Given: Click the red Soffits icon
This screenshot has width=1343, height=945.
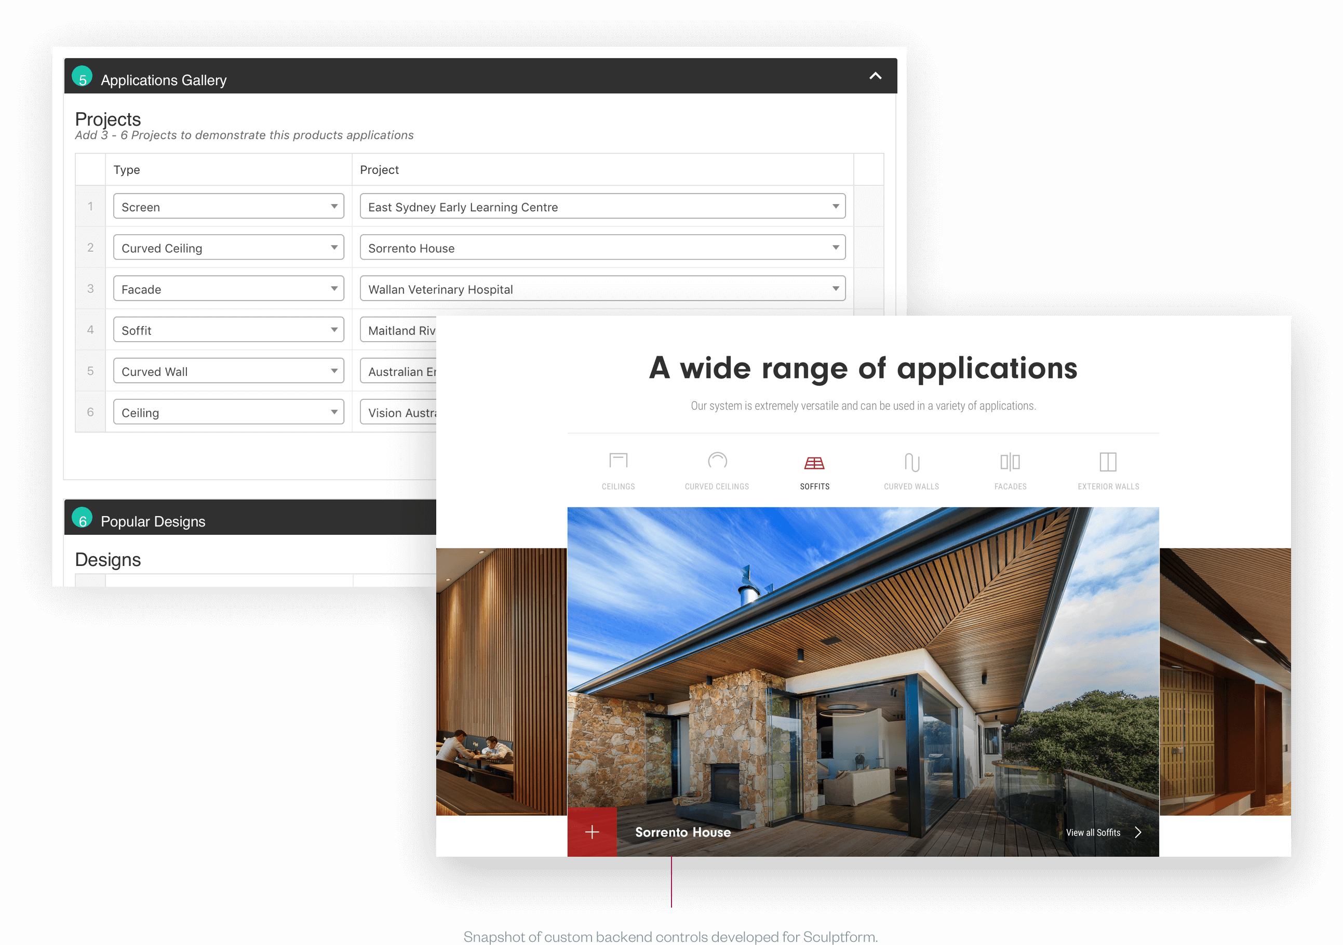Looking at the screenshot, I should [814, 463].
